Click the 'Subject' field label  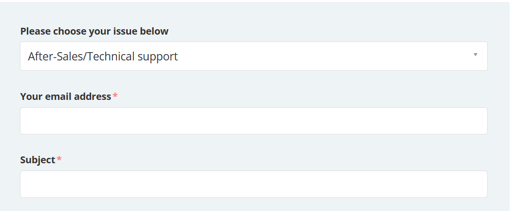coord(38,160)
